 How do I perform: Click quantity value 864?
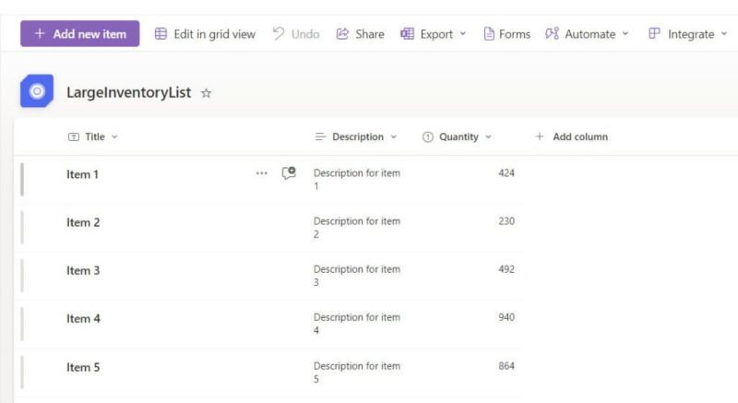pos(506,366)
